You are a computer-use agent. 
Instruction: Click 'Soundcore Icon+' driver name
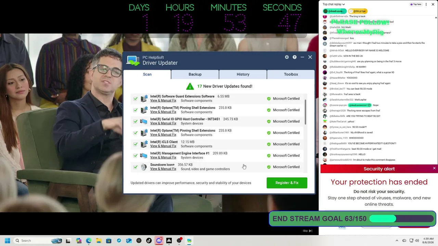pyautogui.click(x=162, y=165)
